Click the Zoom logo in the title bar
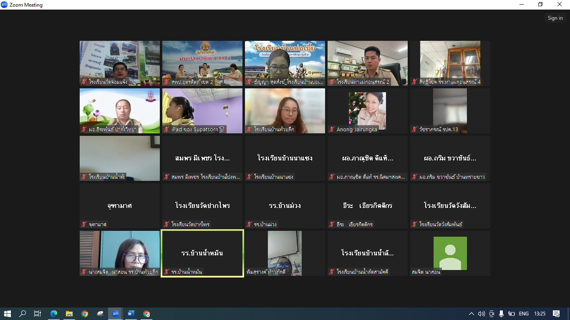This screenshot has height=320, width=570. (x=4, y=5)
